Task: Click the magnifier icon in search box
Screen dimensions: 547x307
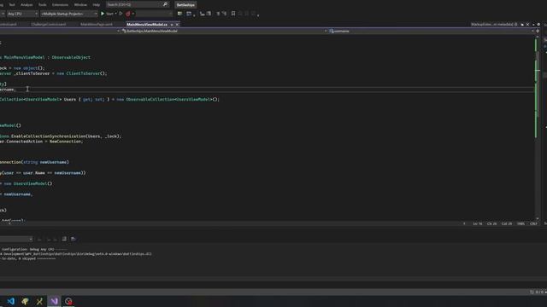Action: 165,4
